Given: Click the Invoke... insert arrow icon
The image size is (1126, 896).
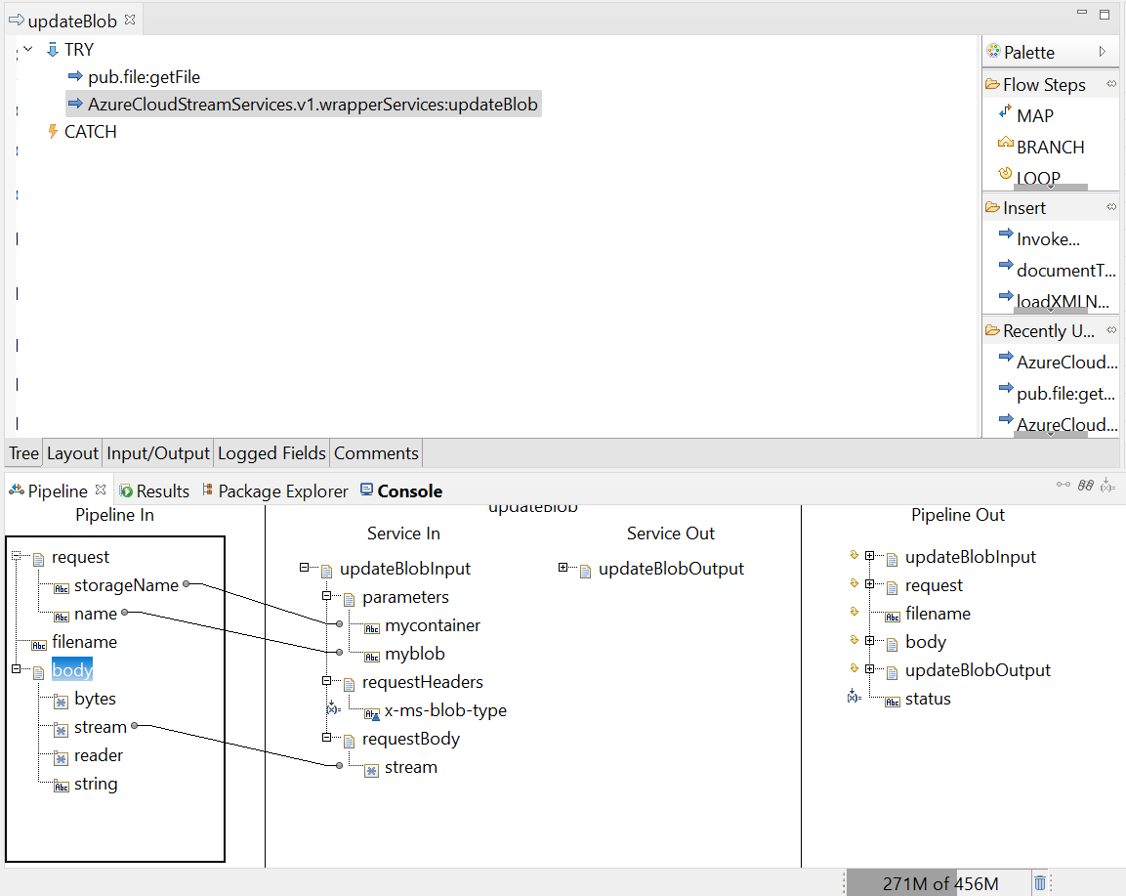Looking at the screenshot, I should tap(1005, 235).
